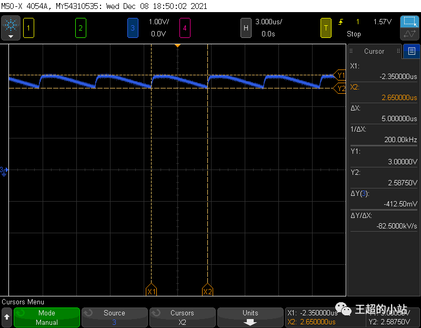The height and width of the screenshot is (328, 421).
Task: Open the sidebar list menu icon
Action: click(x=412, y=51)
